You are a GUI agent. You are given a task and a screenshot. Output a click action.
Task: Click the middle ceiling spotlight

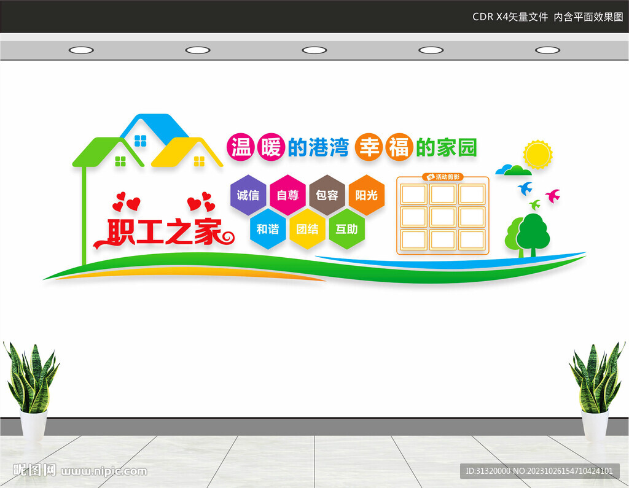click(x=314, y=50)
